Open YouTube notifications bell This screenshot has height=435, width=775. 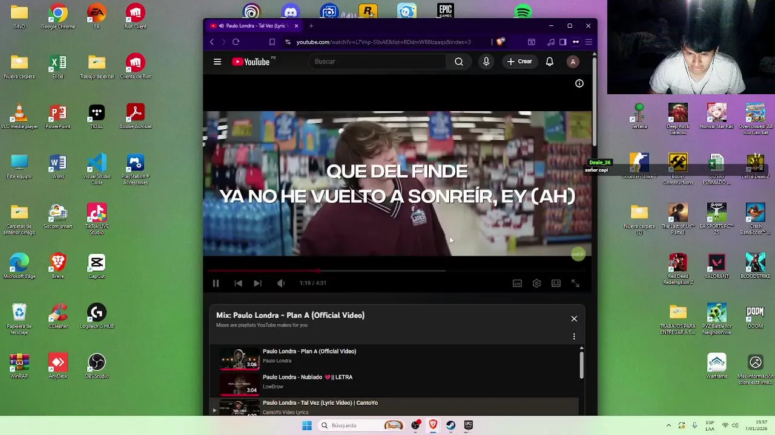(x=549, y=62)
